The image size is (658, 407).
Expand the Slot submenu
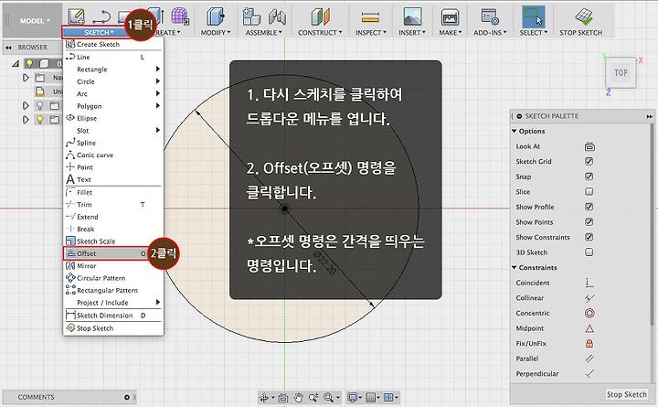coord(113,130)
